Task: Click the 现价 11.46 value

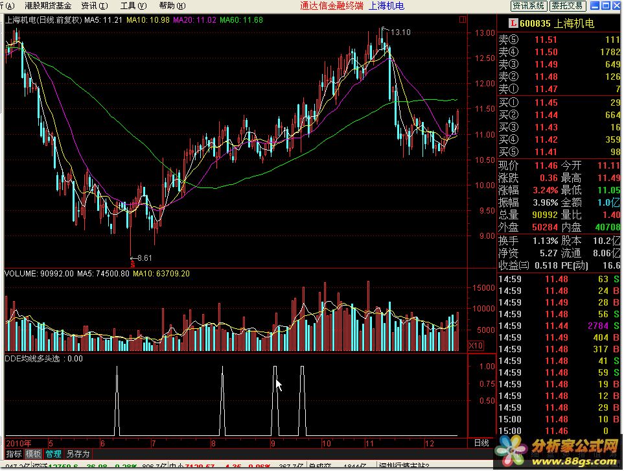Action: click(546, 166)
